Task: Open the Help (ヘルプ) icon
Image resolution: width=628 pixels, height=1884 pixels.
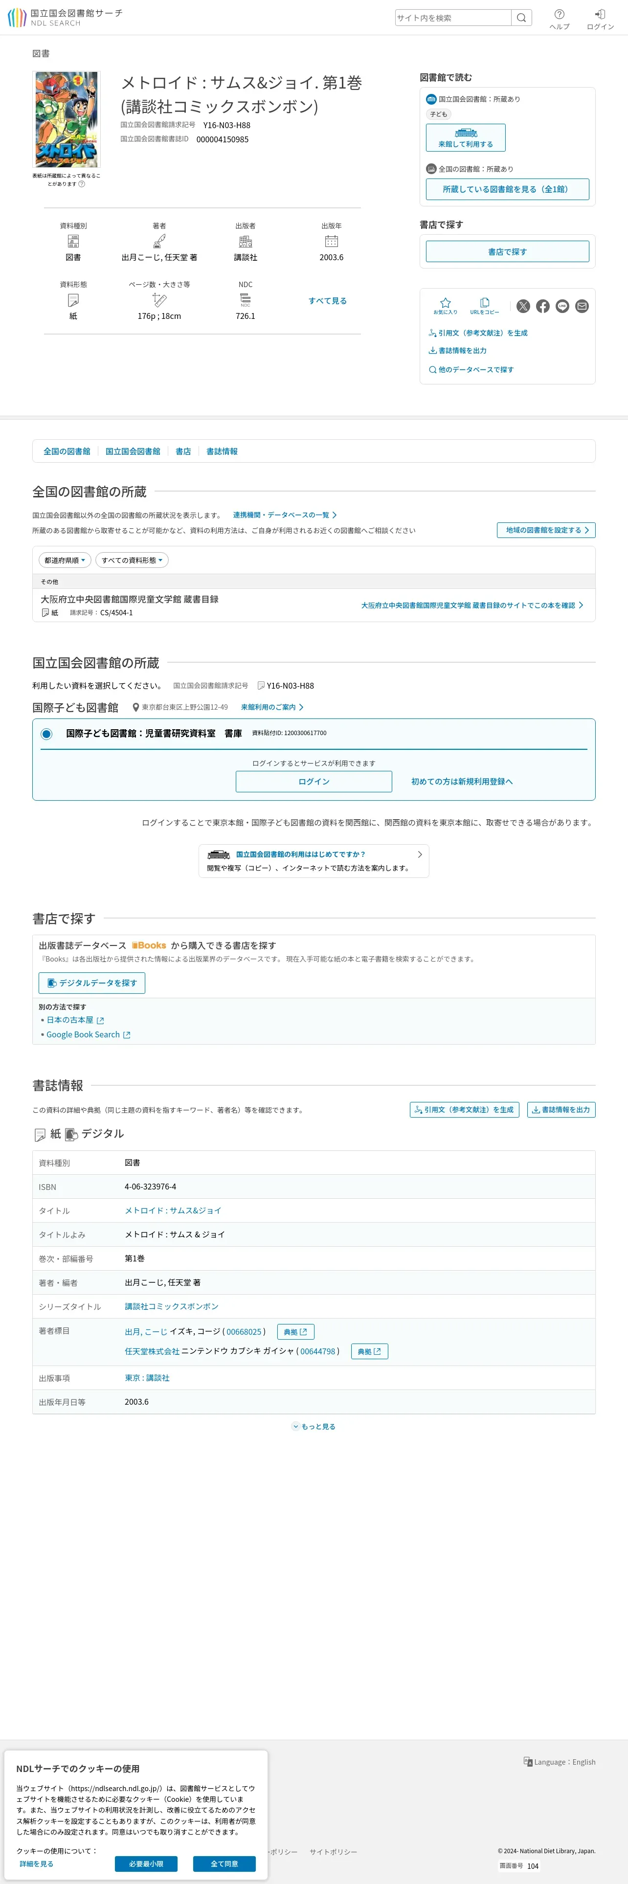Action: coord(559,19)
